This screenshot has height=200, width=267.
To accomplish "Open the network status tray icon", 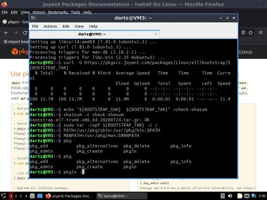I will pos(247,196).
